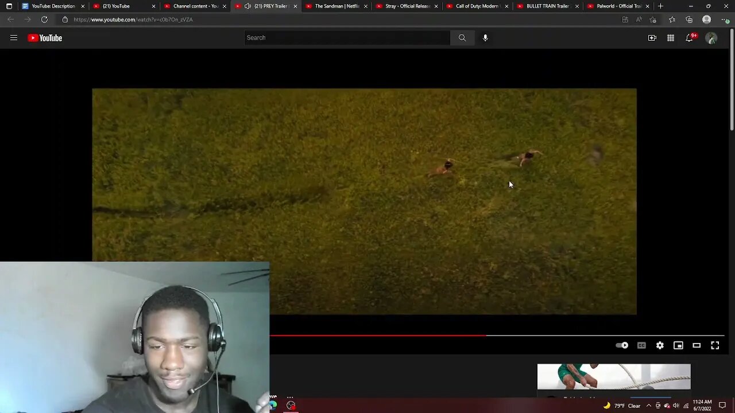This screenshot has height=413, width=735.
Task: Open the Edge Collections icon
Action: (689, 20)
